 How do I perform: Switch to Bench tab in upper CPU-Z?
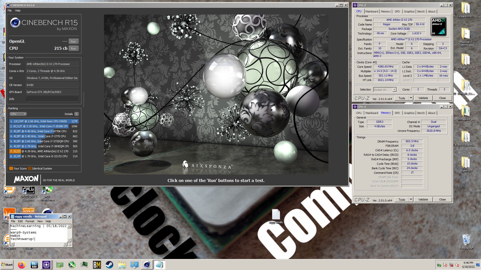click(421, 11)
